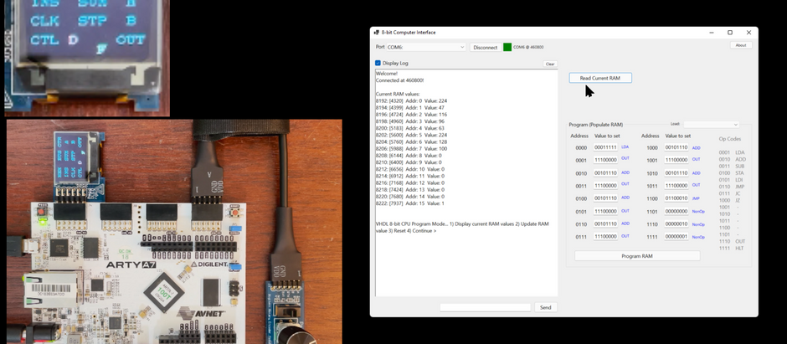Edit value field for address 1001

point(676,160)
